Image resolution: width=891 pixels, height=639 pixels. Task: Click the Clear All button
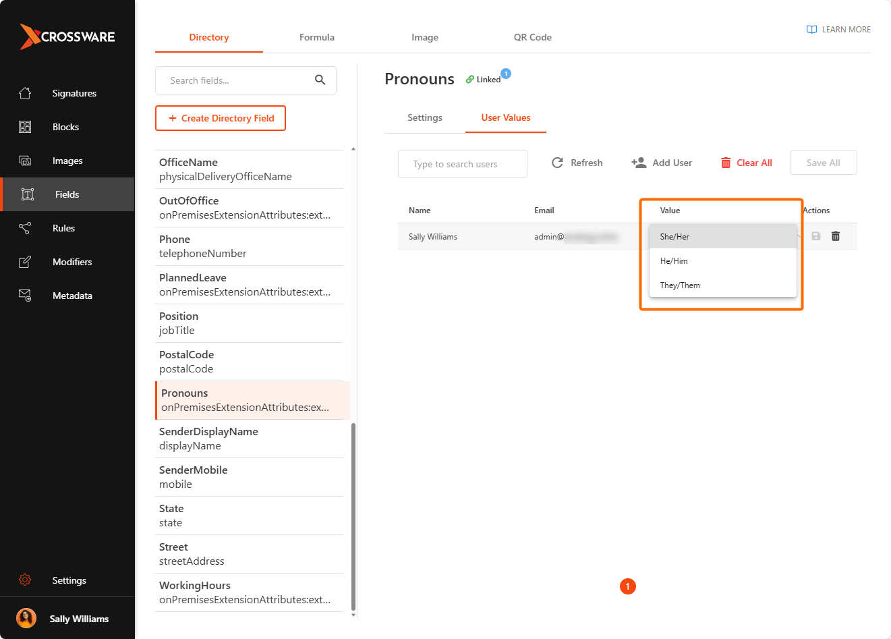coord(747,163)
